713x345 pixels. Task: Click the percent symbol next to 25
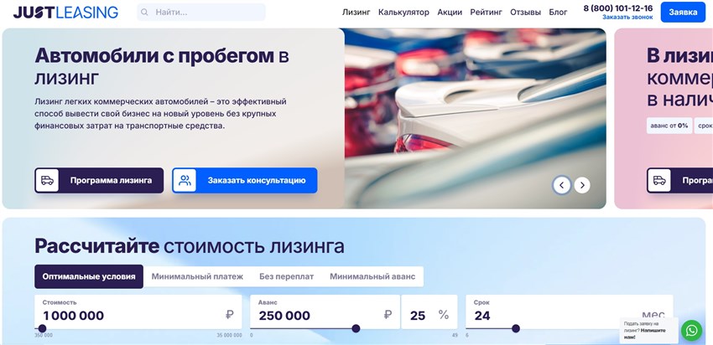(444, 315)
